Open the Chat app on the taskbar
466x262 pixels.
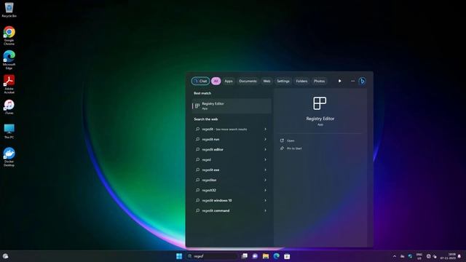pos(255,256)
